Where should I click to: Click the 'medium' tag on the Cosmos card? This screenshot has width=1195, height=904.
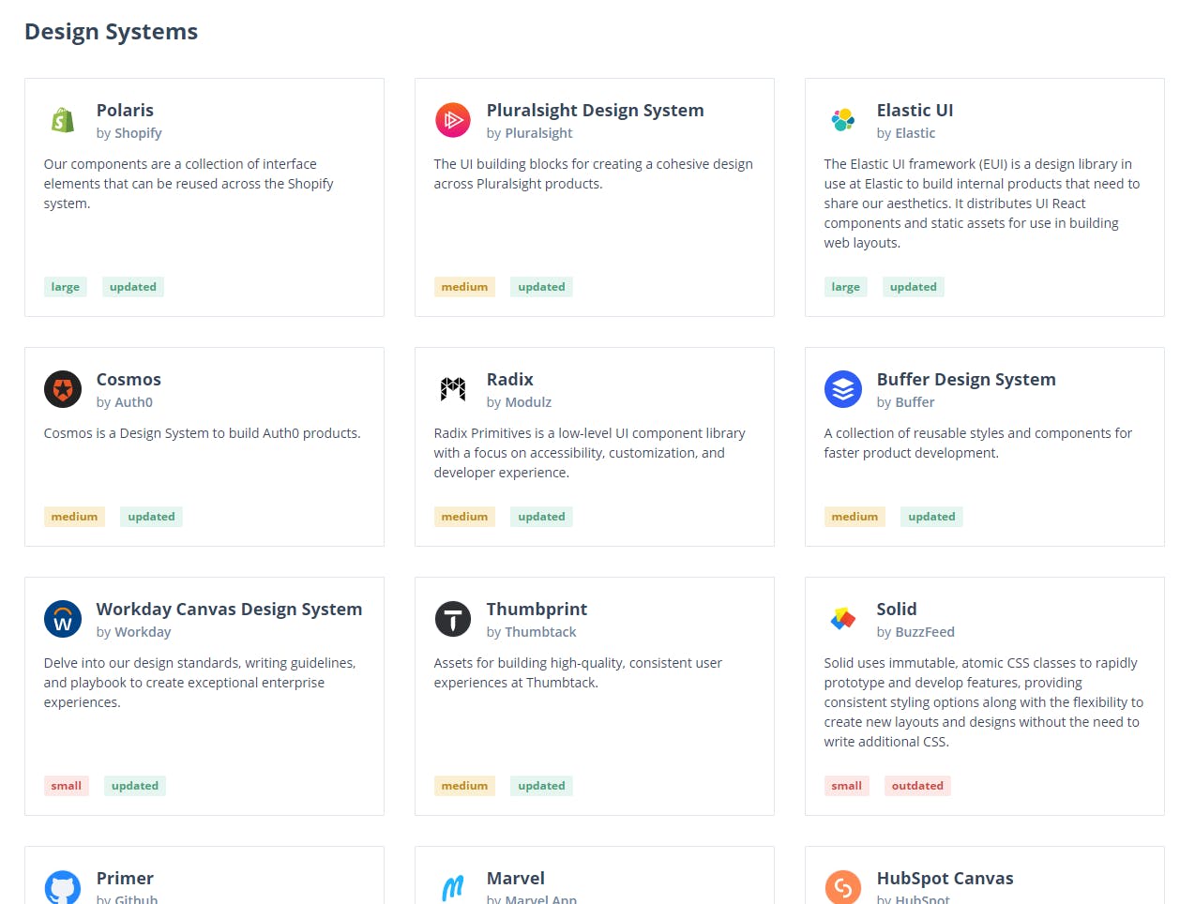[x=74, y=517]
